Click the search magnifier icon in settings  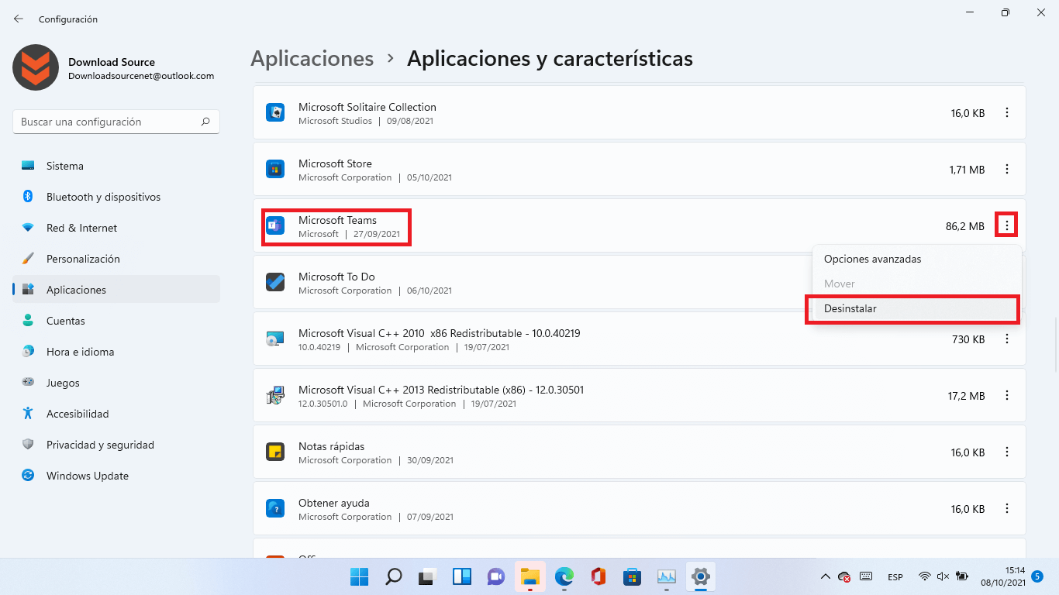click(205, 122)
